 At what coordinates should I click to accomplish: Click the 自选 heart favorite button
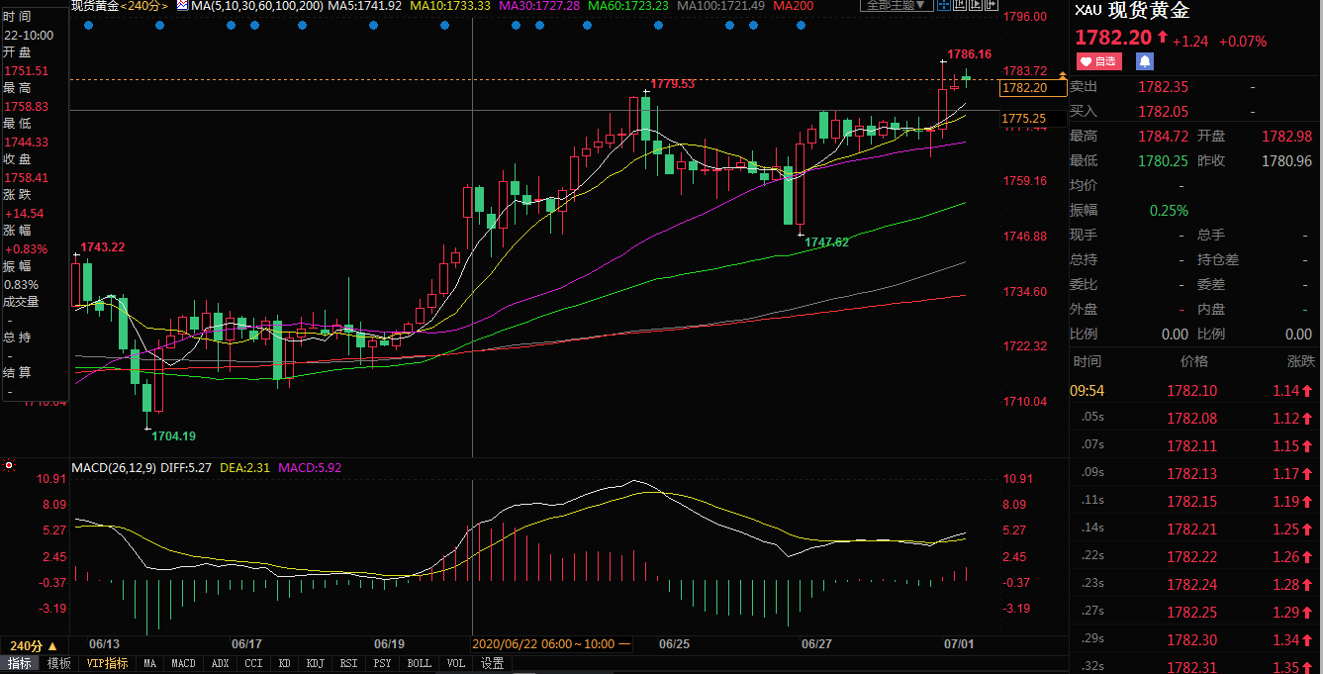click(x=1098, y=61)
